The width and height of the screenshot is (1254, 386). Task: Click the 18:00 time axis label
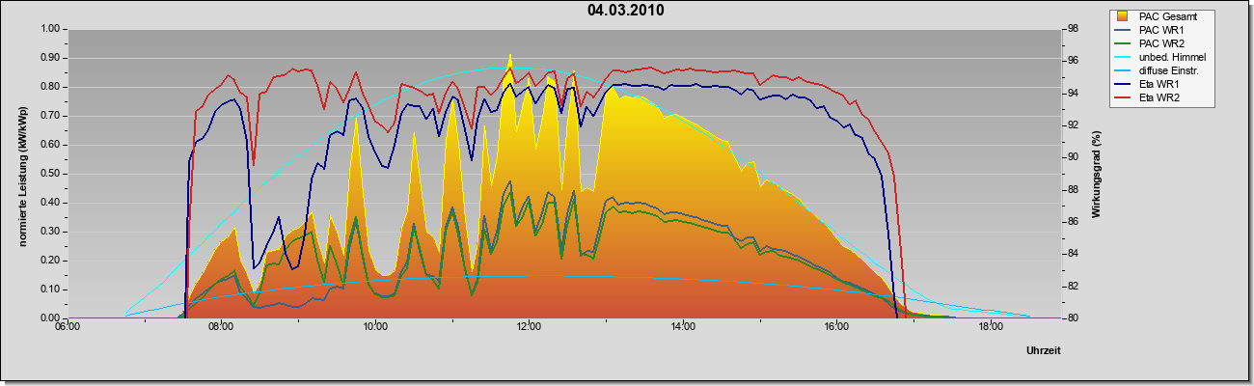coord(991,328)
